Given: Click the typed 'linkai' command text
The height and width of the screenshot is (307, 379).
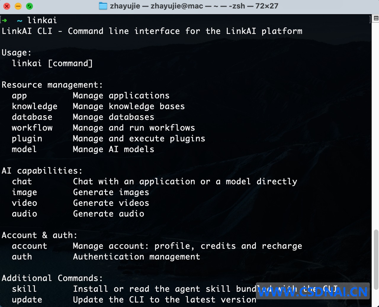Looking at the screenshot, I should coord(42,20).
